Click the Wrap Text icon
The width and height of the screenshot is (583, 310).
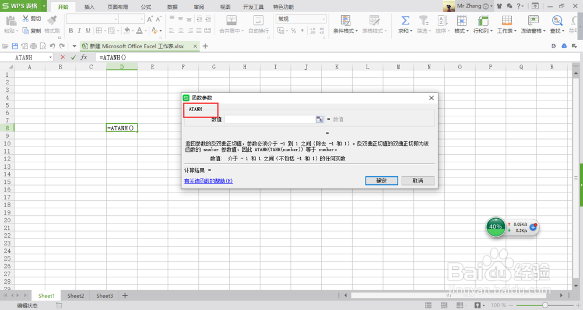coord(258,20)
